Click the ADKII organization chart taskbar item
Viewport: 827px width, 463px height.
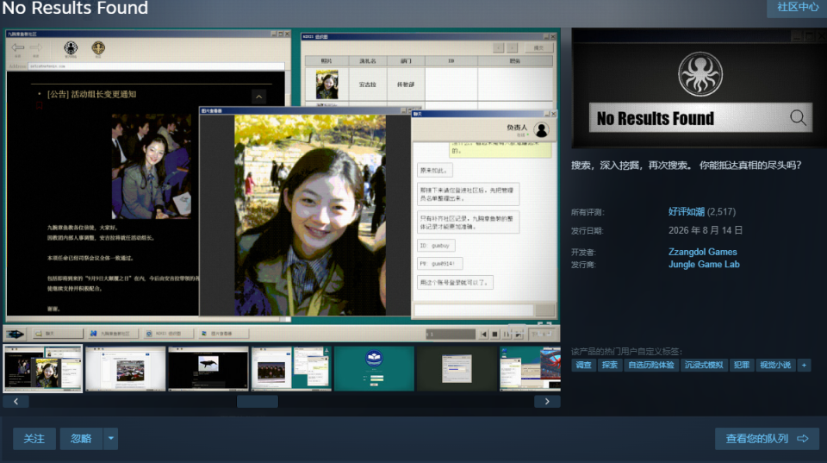[167, 334]
